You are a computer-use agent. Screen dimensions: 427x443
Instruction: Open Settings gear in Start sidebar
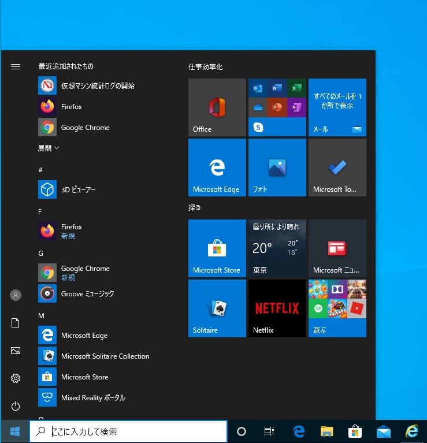(16, 378)
